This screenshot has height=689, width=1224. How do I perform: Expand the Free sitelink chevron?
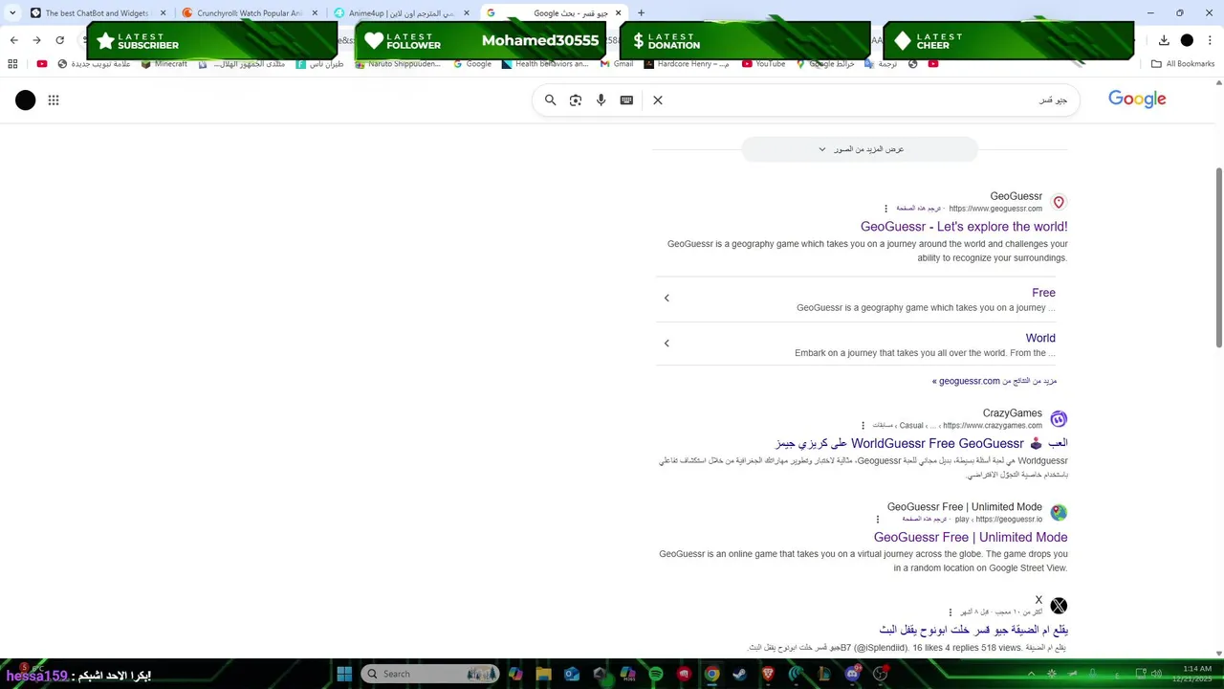pyautogui.click(x=667, y=299)
